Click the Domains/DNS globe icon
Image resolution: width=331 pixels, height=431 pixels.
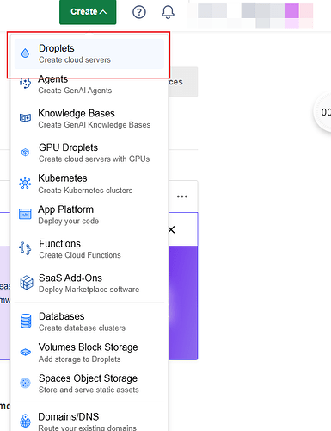(26, 421)
